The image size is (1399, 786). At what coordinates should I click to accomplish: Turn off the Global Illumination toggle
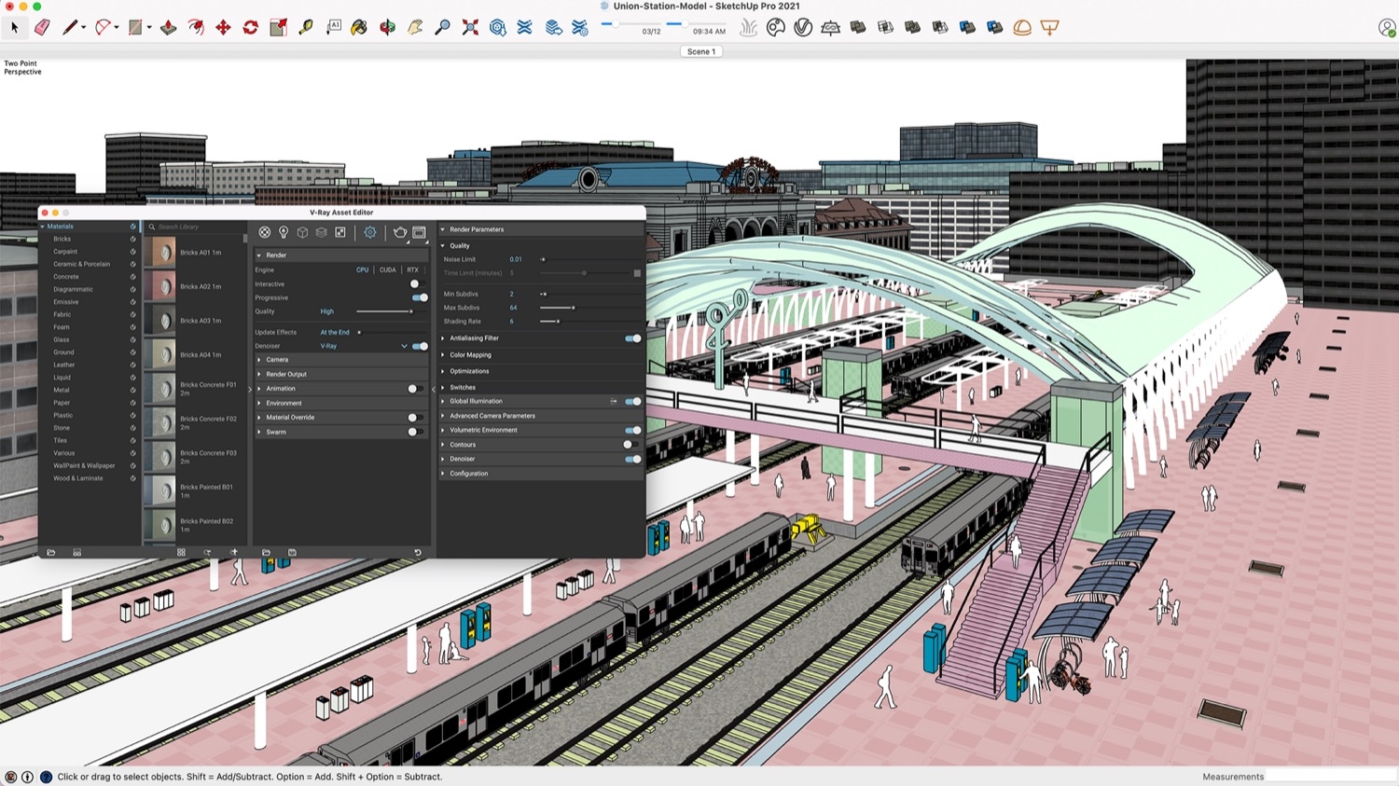[x=633, y=401]
